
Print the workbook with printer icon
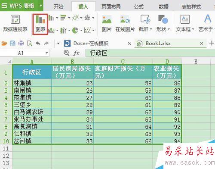tap(21, 43)
